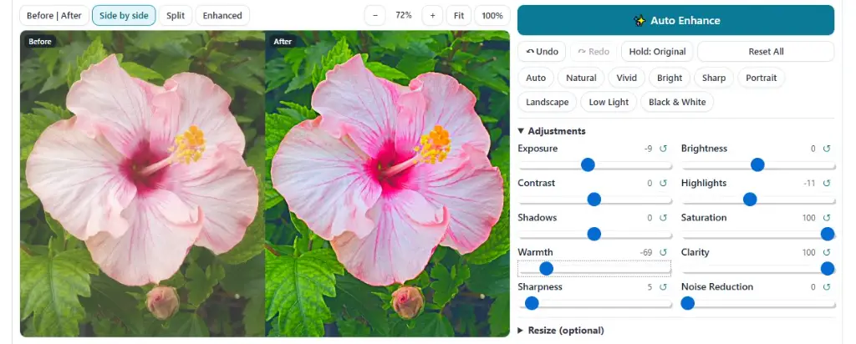The image size is (856, 344).
Task: Click the Hold: Original button
Action: (657, 52)
